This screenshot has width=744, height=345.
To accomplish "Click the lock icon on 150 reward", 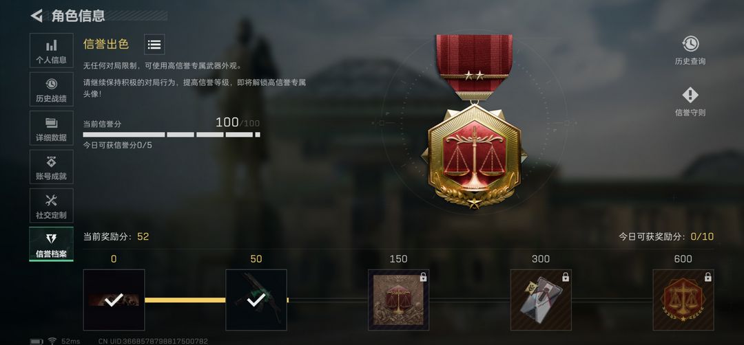I will (x=423, y=277).
